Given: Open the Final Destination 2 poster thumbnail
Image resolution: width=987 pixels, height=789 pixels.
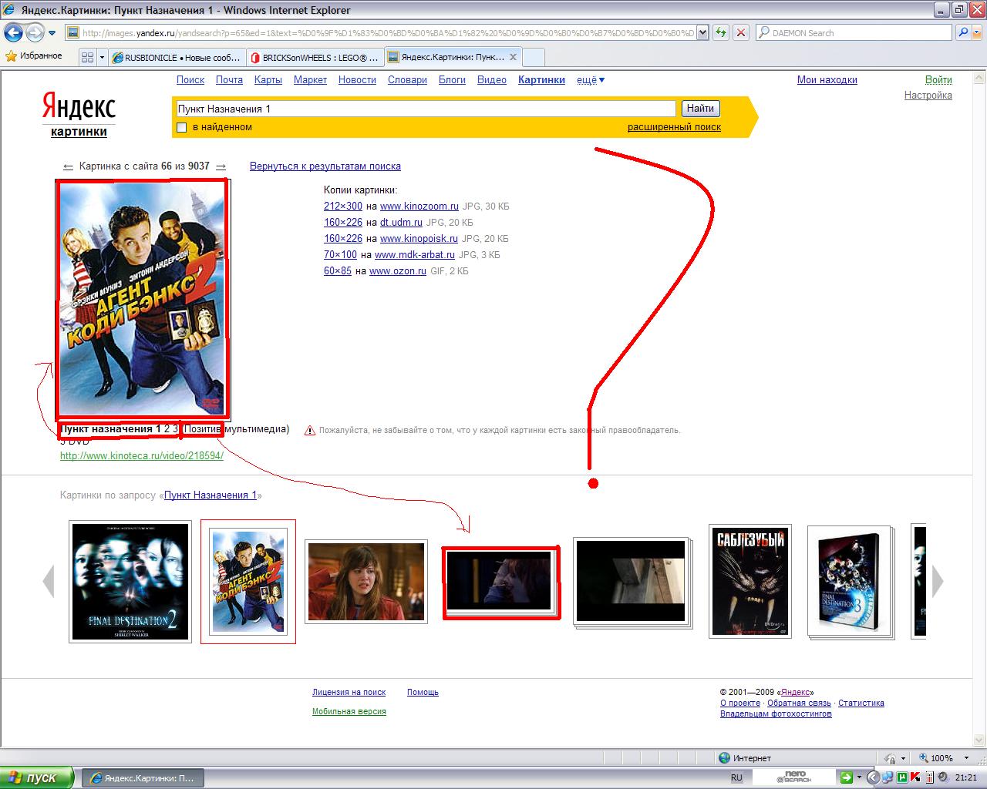Looking at the screenshot, I should point(130,582).
